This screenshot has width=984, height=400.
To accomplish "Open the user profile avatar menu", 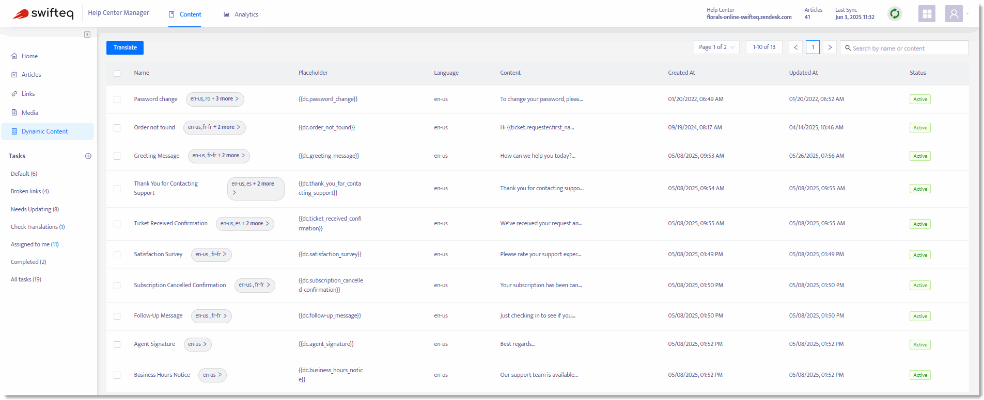I will [x=954, y=14].
